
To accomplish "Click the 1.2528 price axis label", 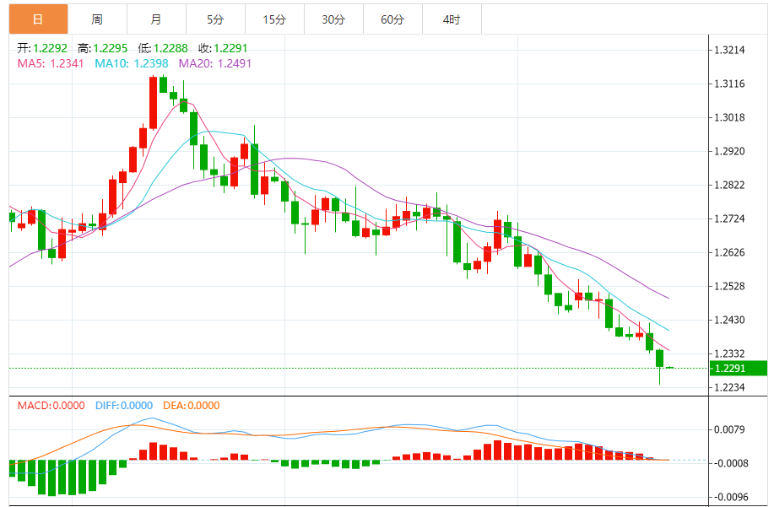I will [729, 286].
